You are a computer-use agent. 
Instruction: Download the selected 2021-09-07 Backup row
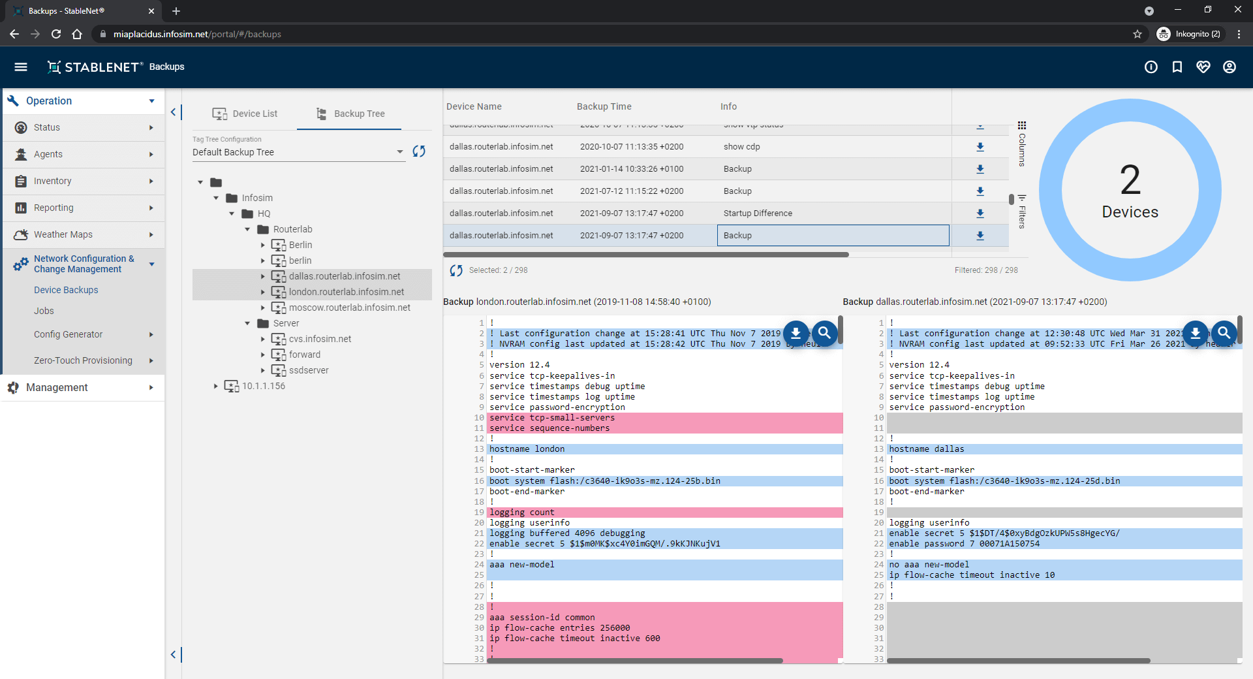(x=980, y=236)
